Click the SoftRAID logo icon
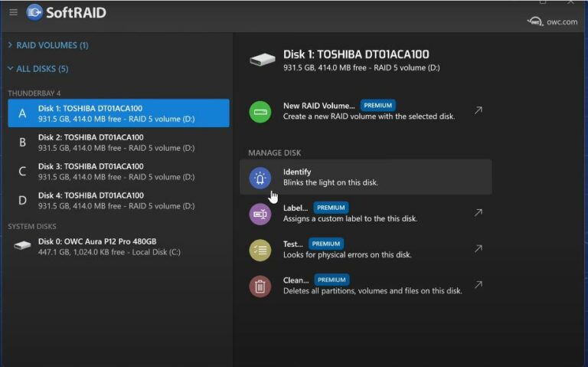Screen dimensions: 588x367 [x=34, y=12]
